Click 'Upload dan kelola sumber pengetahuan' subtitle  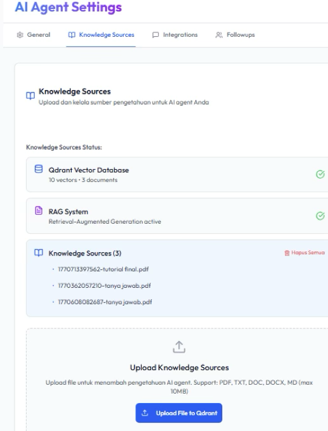(x=123, y=103)
